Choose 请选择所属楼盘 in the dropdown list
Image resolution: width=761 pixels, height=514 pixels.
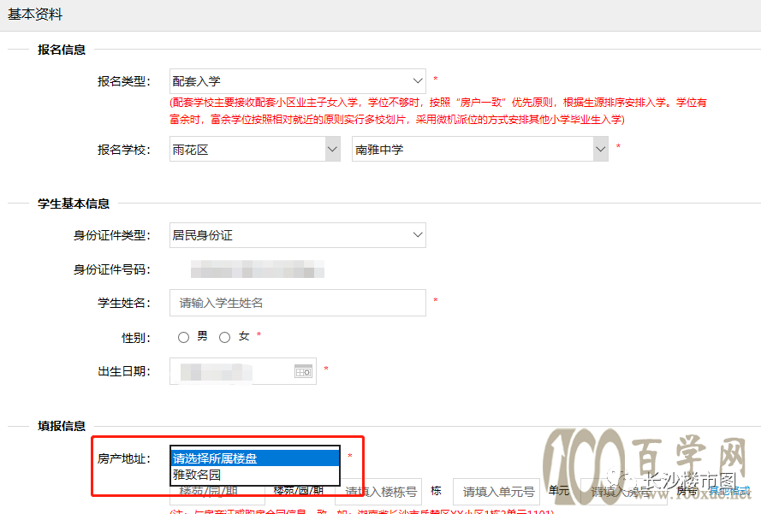pos(255,458)
